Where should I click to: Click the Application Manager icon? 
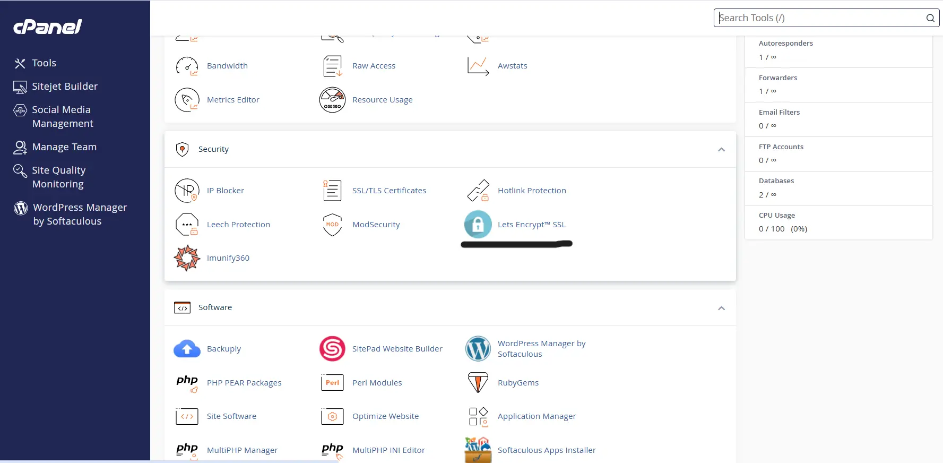[478, 417]
